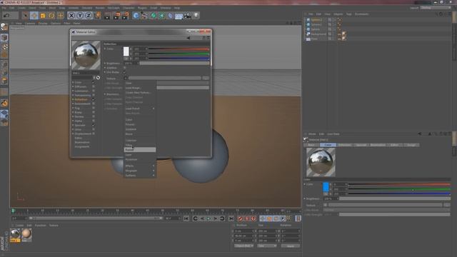Open the File menu in the main menu bar
This screenshot has height=257, width=457.
point(4,8)
